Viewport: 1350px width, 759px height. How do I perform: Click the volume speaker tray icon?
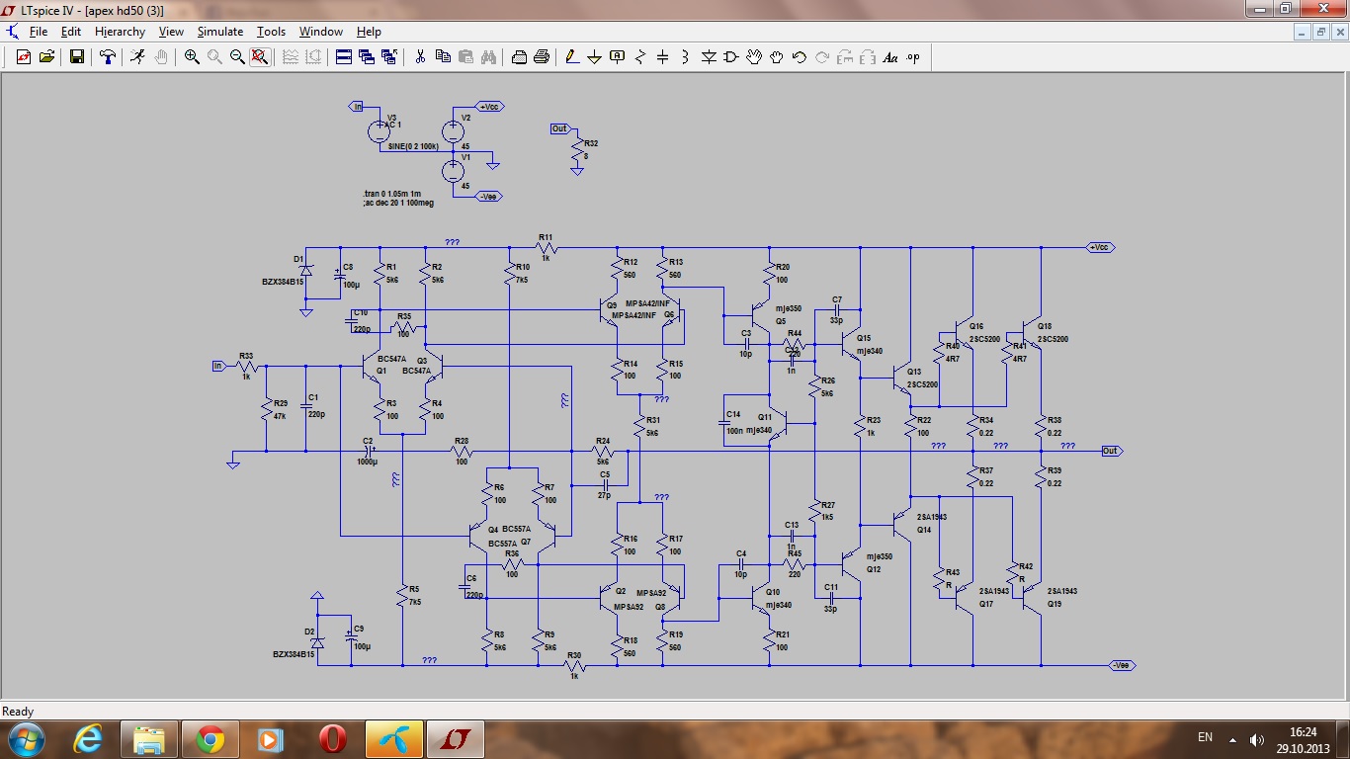1257,739
